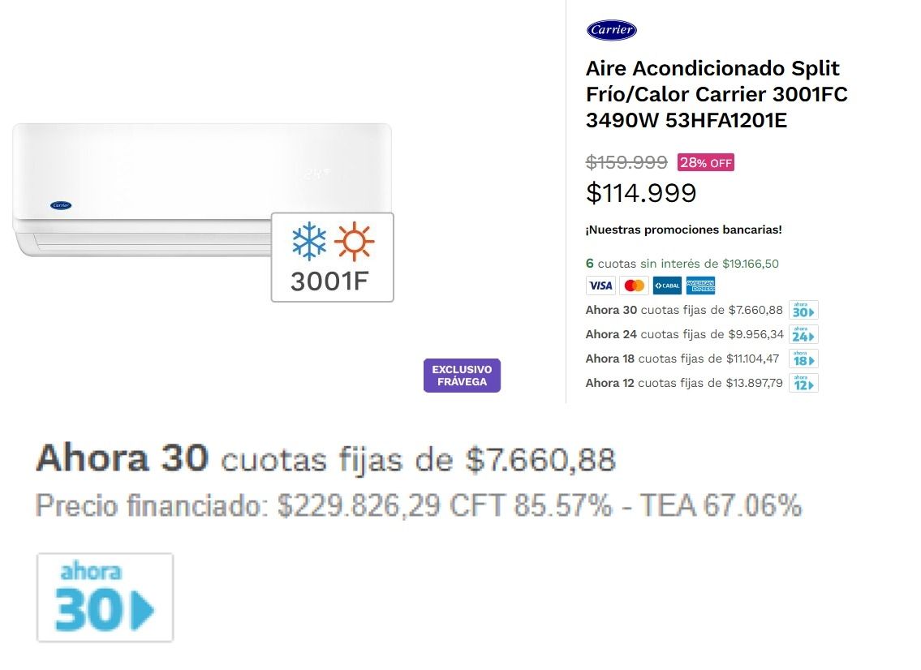921x670 pixels.
Task: Click the Nuestras promociones bancarias heading
Action: point(684,230)
